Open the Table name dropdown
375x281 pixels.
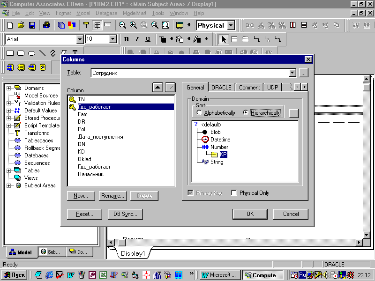pyautogui.click(x=292, y=73)
